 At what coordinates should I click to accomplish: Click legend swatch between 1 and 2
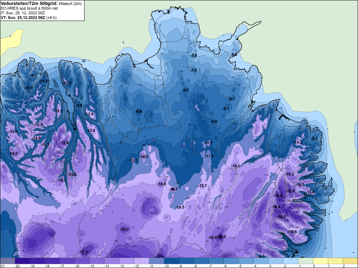tap(336, 261)
